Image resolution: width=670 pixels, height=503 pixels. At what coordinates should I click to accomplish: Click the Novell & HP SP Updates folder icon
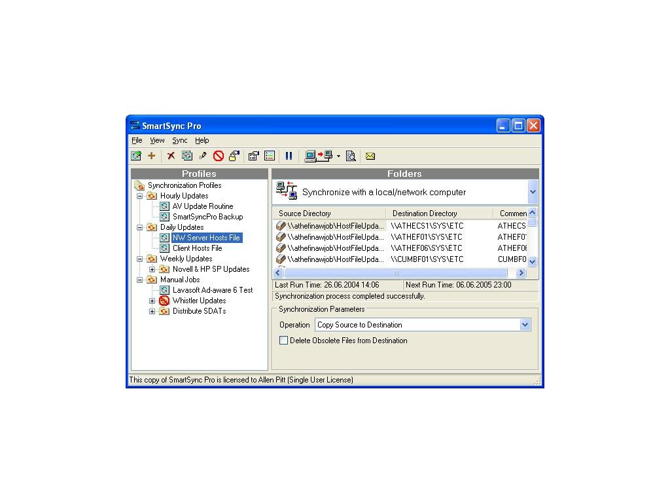[x=164, y=269]
